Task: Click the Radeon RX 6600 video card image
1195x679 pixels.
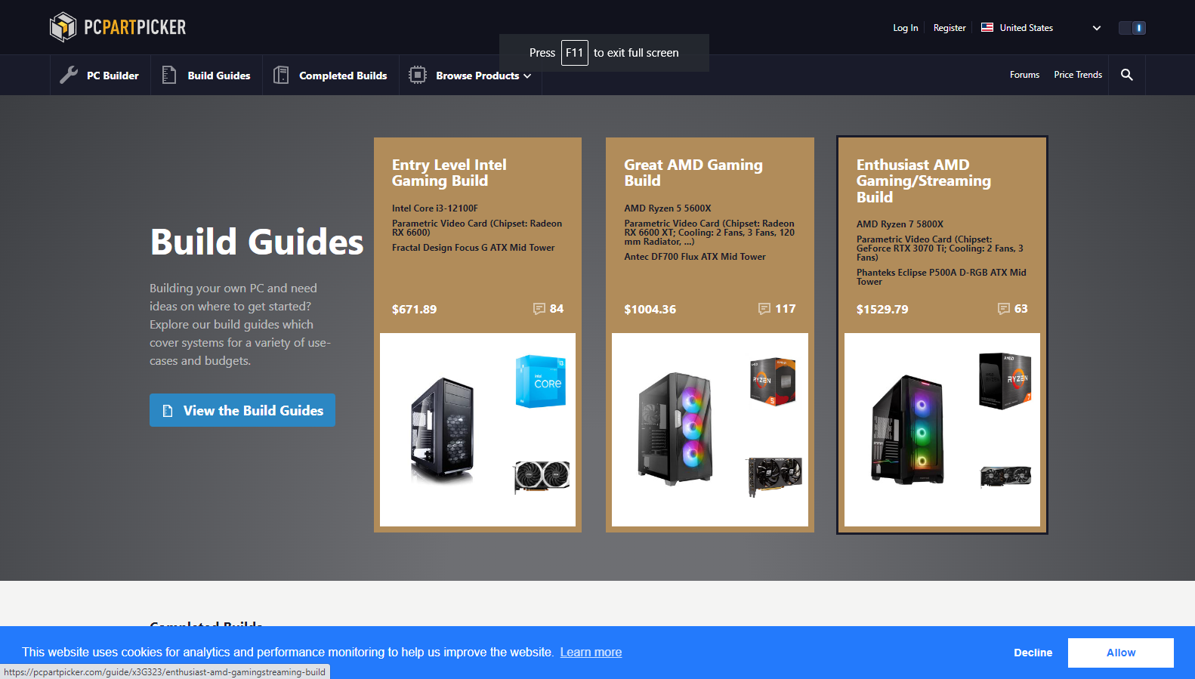Action: pyautogui.click(x=542, y=477)
